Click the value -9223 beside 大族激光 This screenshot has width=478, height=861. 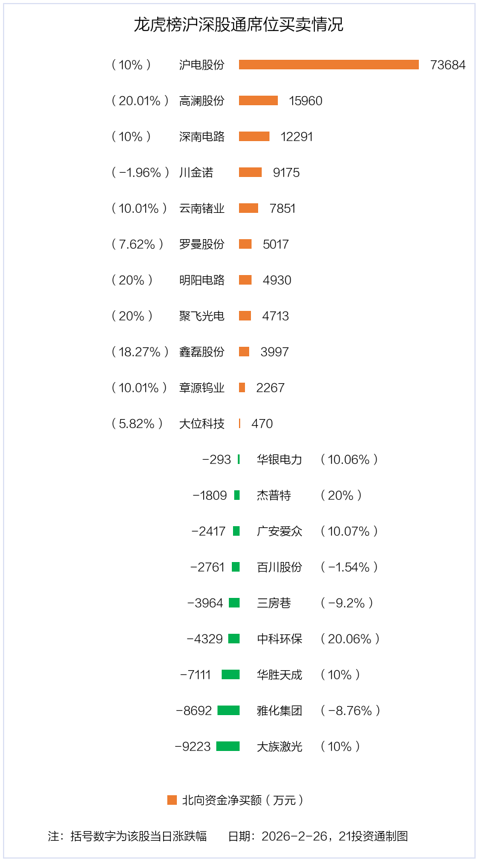coord(192,746)
